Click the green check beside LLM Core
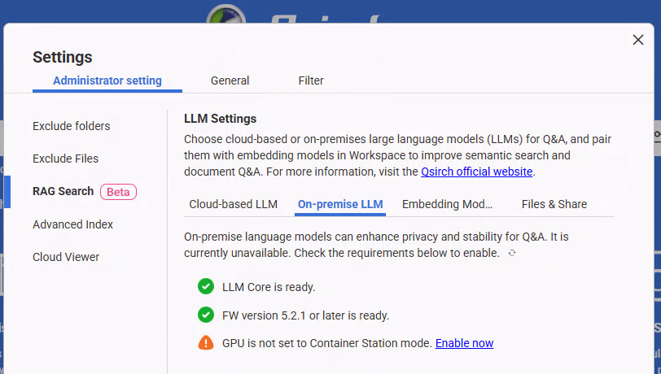Screen dimensions: 661x374 pos(206,286)
